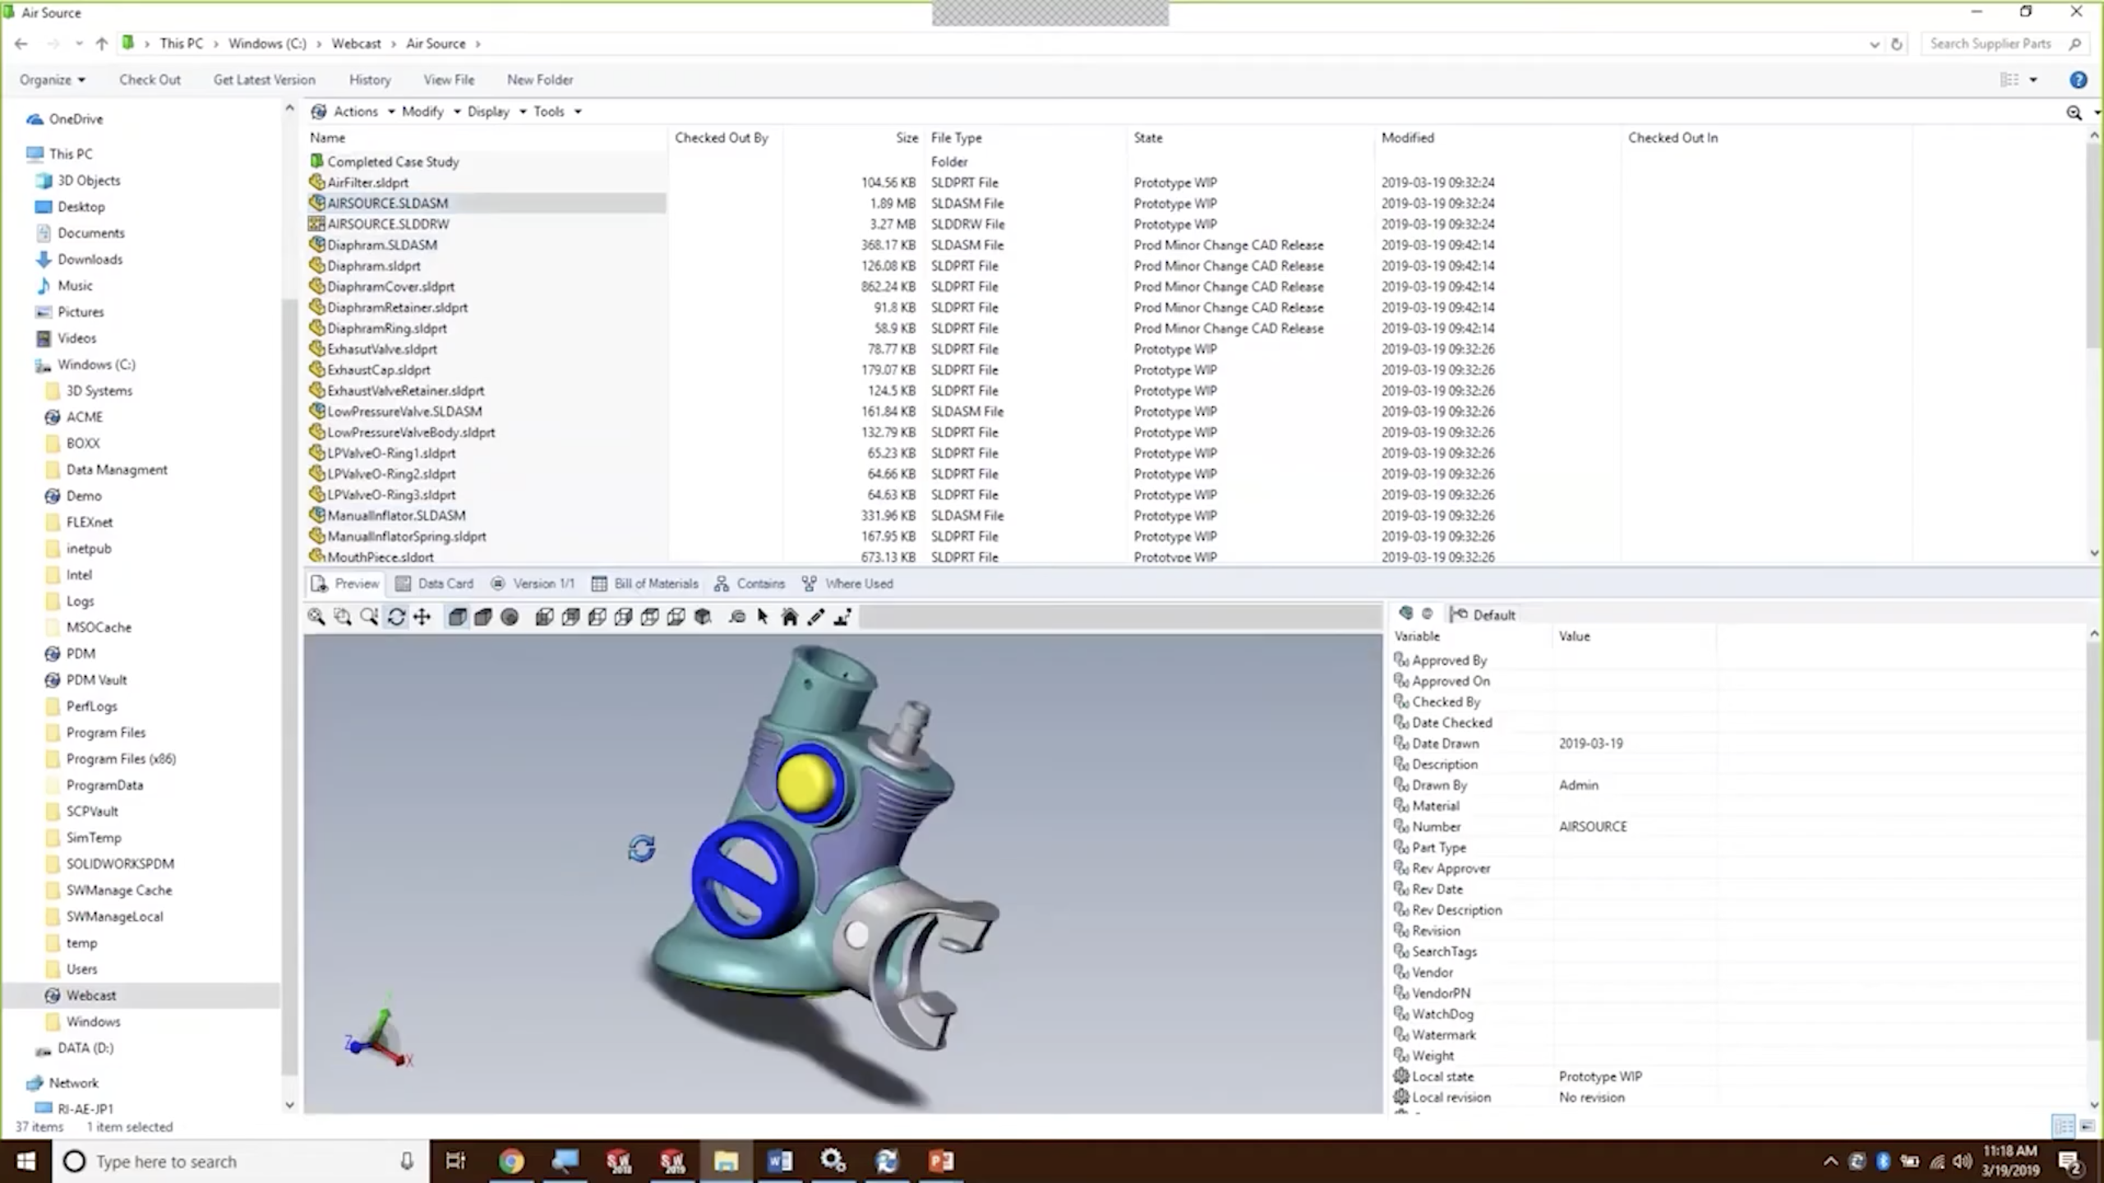Switch to the Data Card tab

click(435, 584)
